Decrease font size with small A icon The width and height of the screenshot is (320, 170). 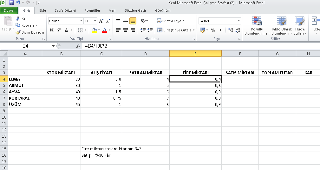[x=108, y=21]
